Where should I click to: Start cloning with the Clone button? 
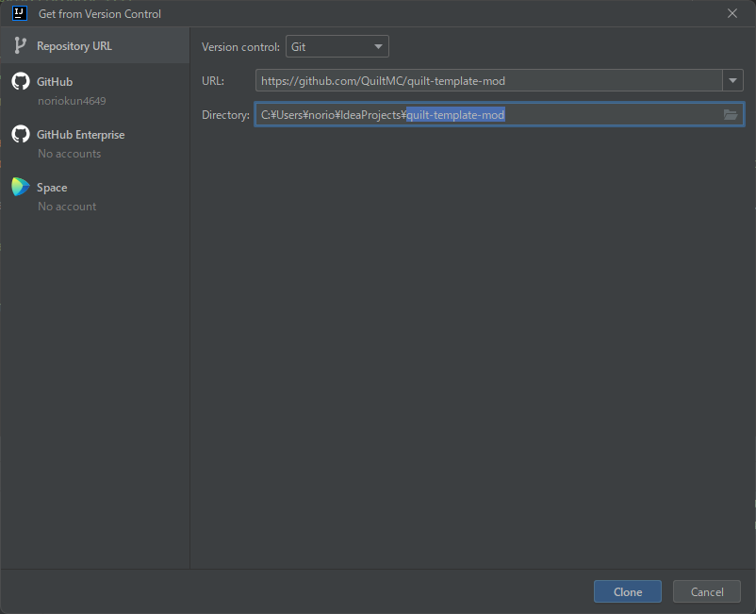point(627,591)
